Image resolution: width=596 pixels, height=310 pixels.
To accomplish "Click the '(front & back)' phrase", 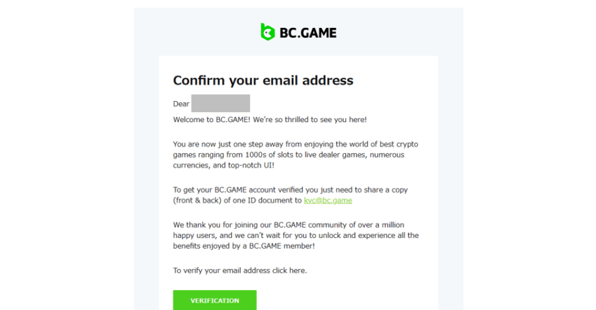I will click(x=197, y=200).
